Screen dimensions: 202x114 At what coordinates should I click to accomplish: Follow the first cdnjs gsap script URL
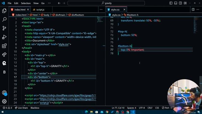pyautogui.click(x=68, y=95)
